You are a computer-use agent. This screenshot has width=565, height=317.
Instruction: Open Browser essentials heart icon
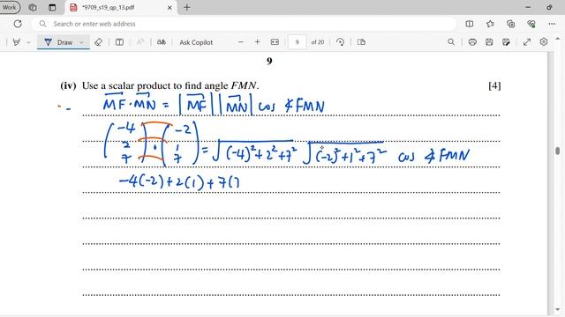coord(531,24)
